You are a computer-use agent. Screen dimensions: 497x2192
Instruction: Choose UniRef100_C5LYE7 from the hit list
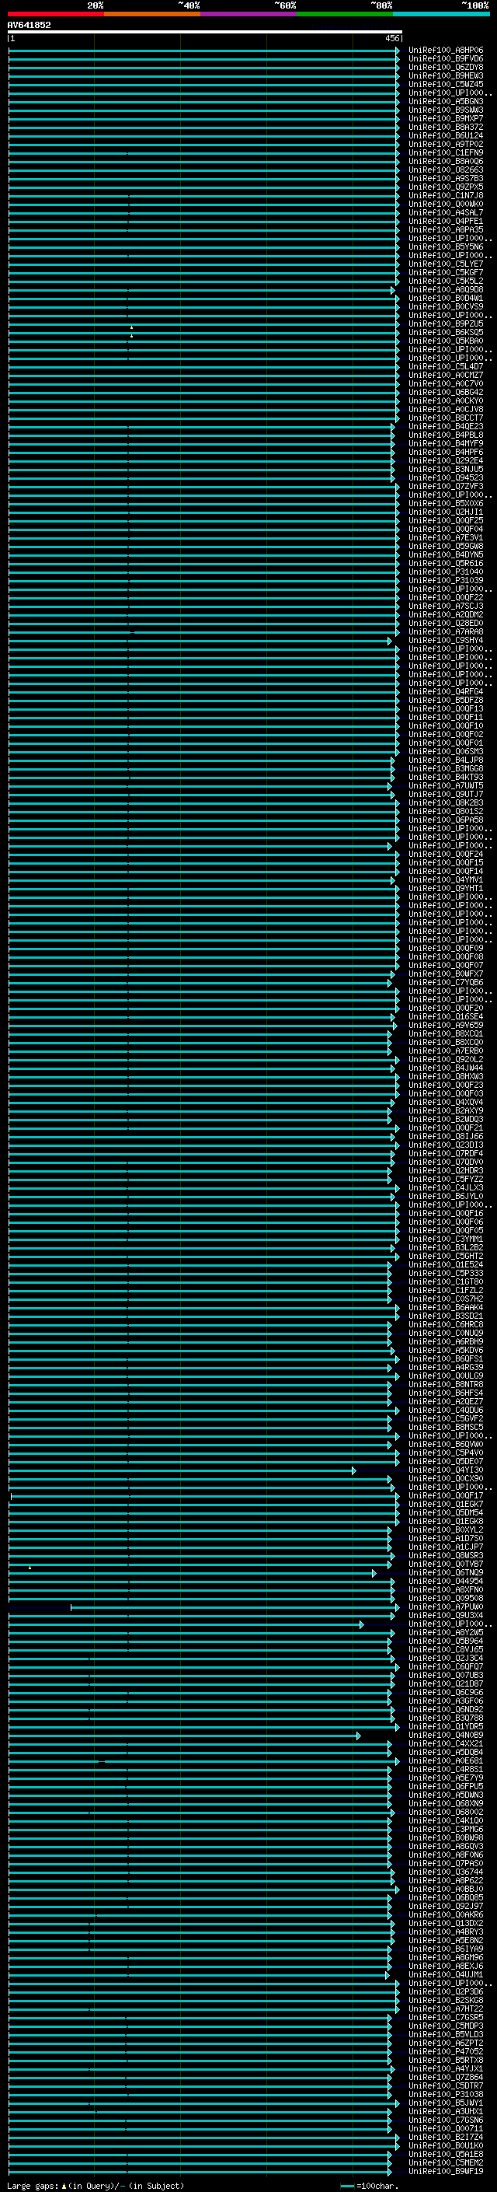pos(446,264)
